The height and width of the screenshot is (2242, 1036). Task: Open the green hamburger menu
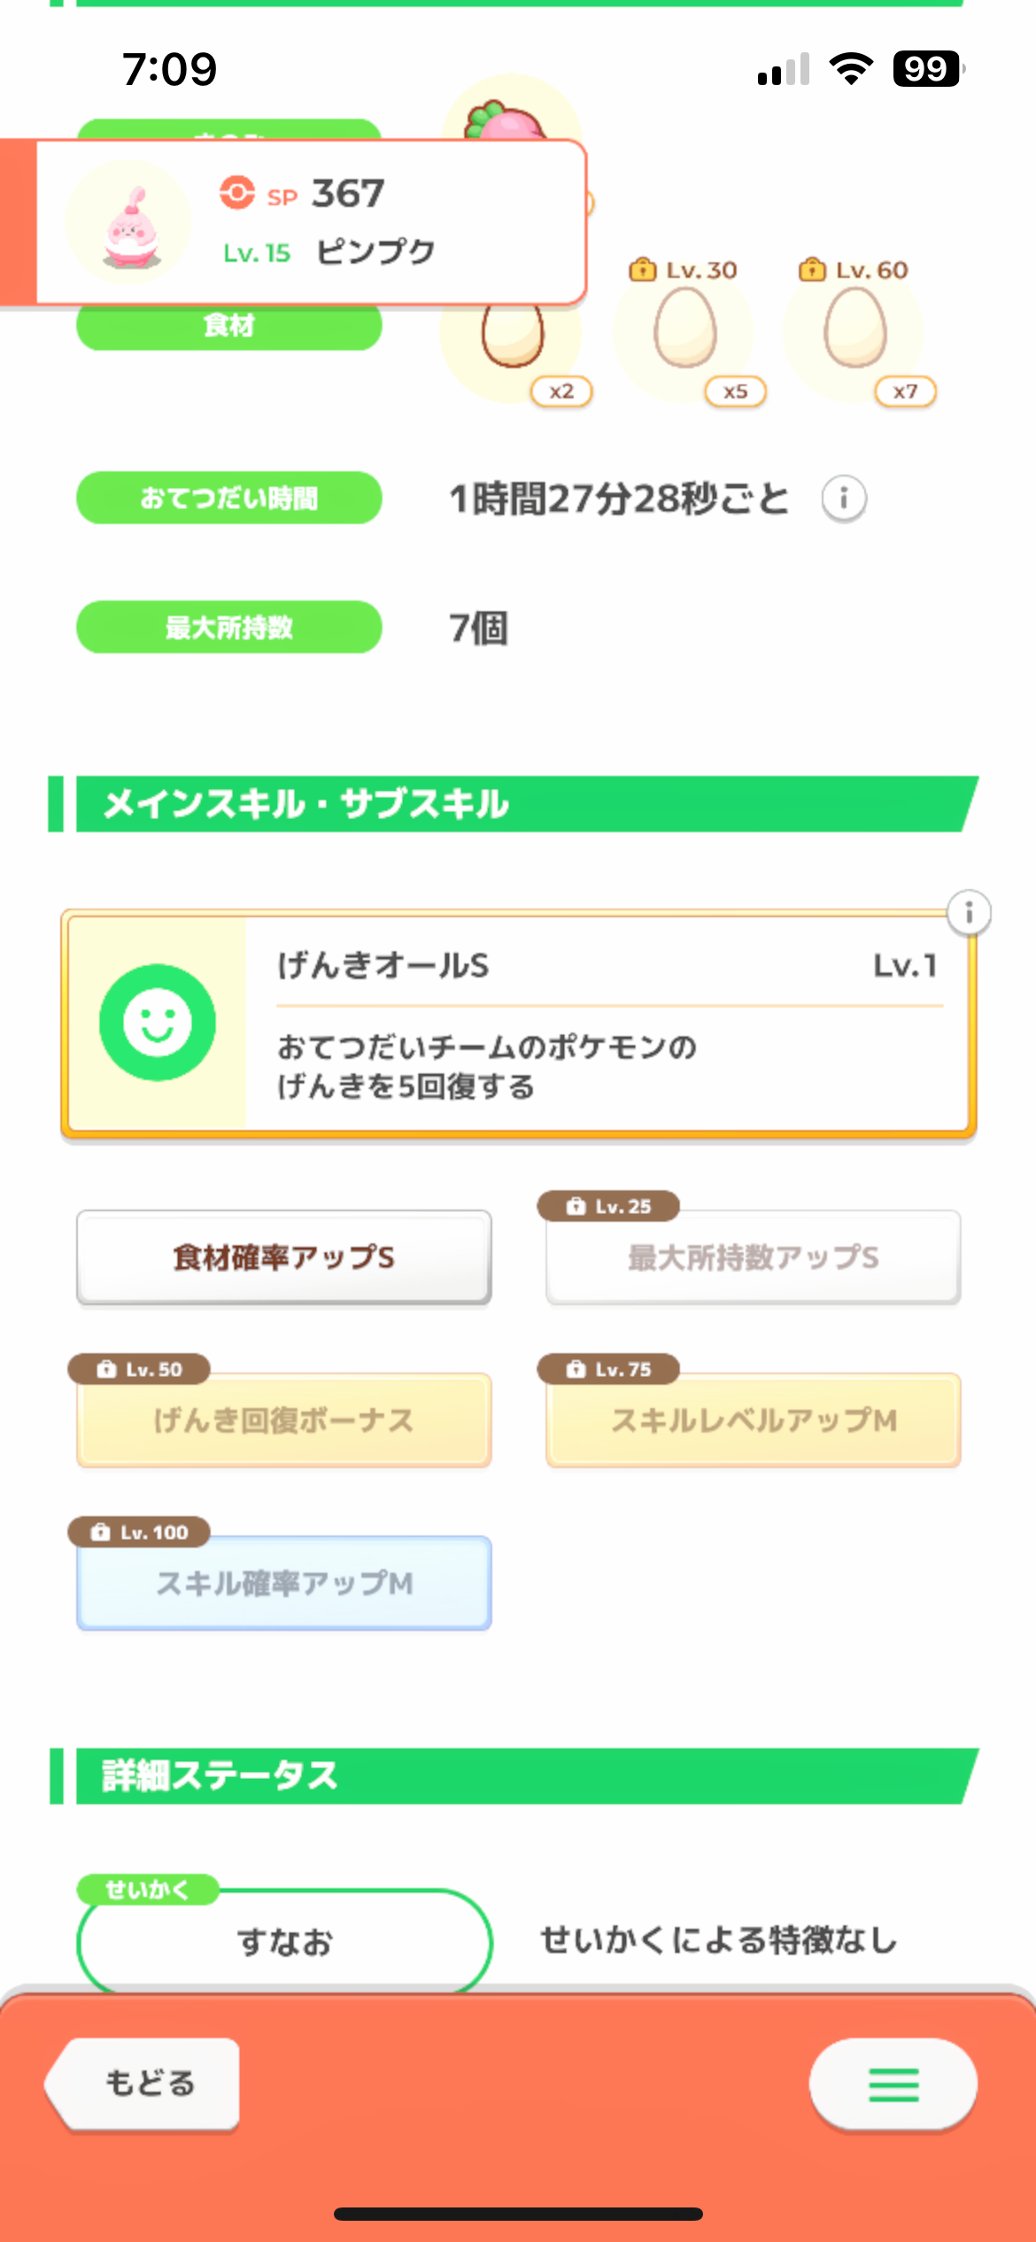[893, 2084]
